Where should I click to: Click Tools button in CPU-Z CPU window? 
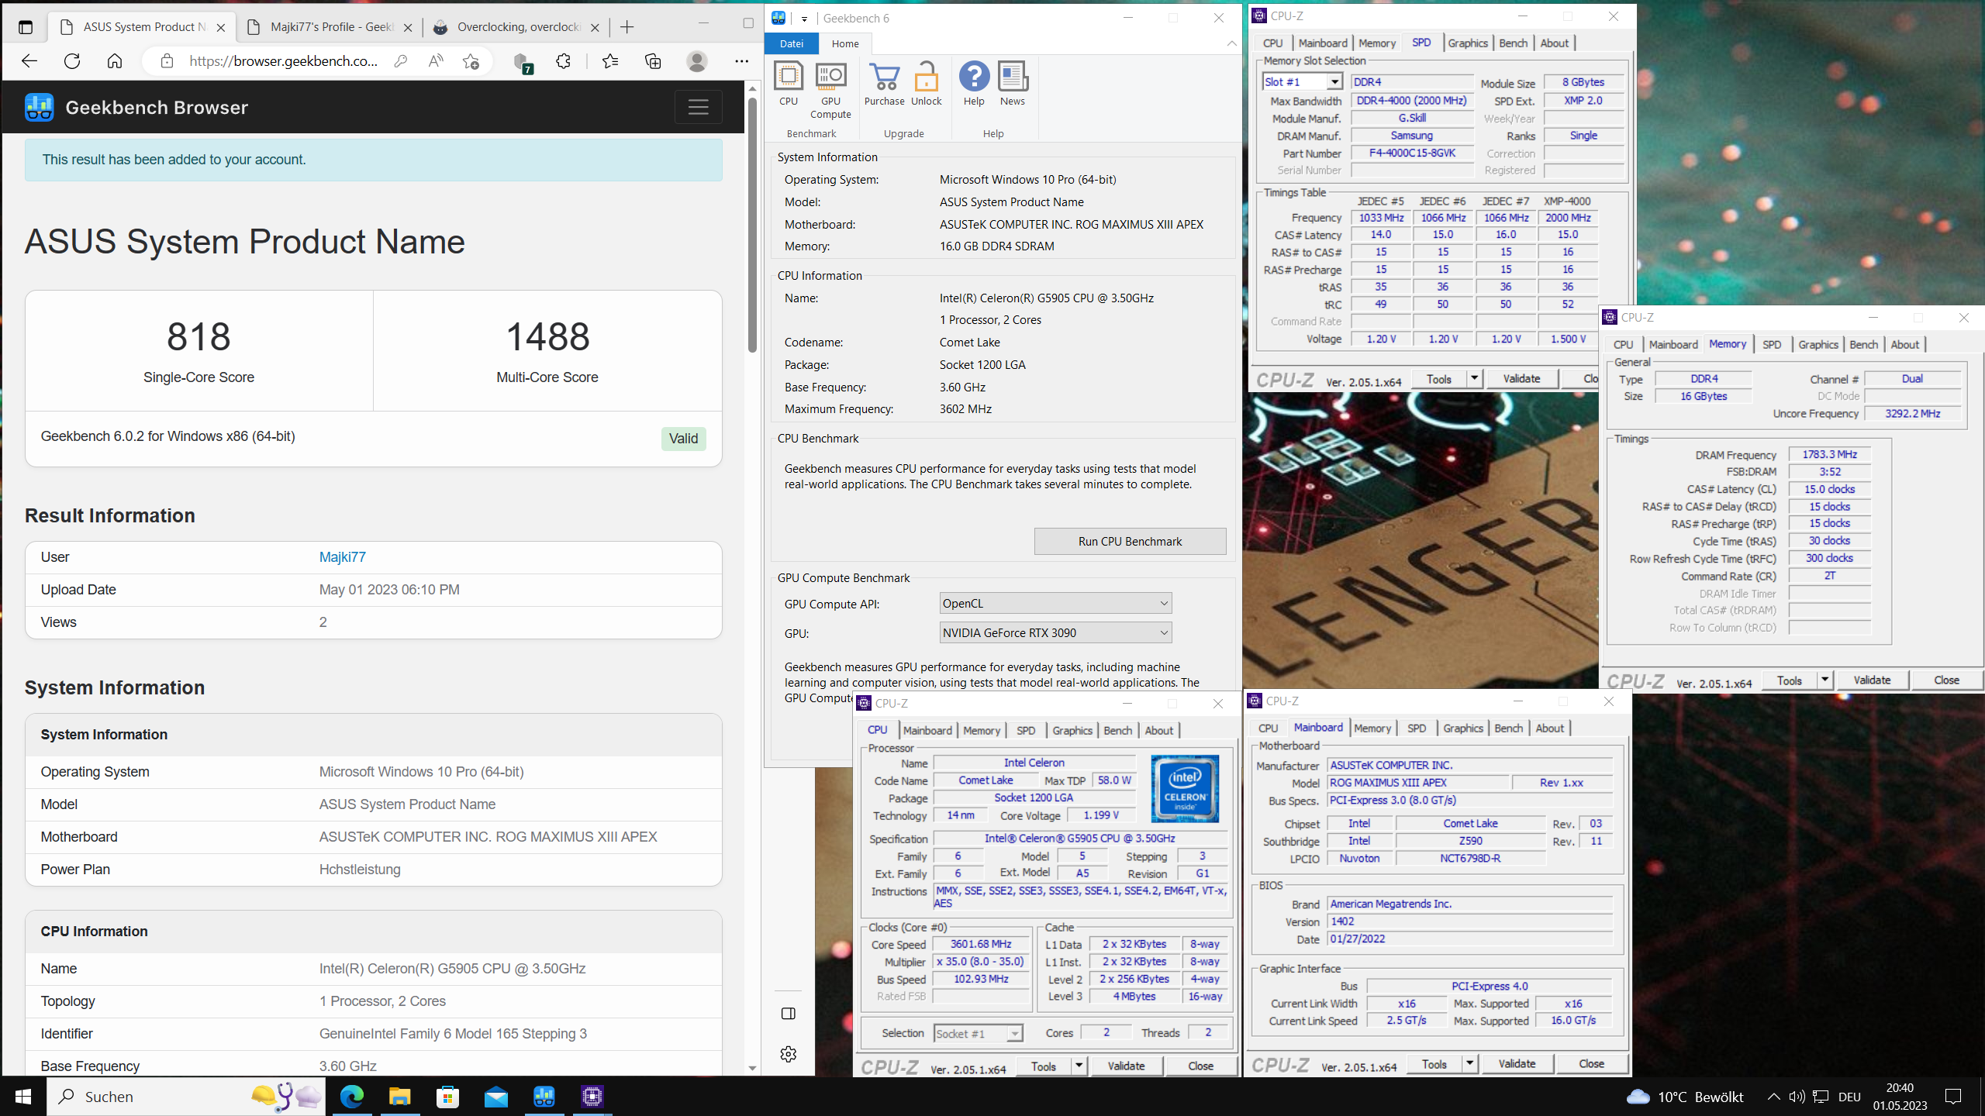[x=1044, y=1066]
